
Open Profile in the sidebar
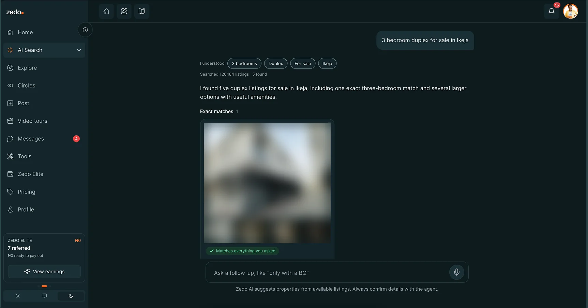pyautogui.click(x=44, y=210)
